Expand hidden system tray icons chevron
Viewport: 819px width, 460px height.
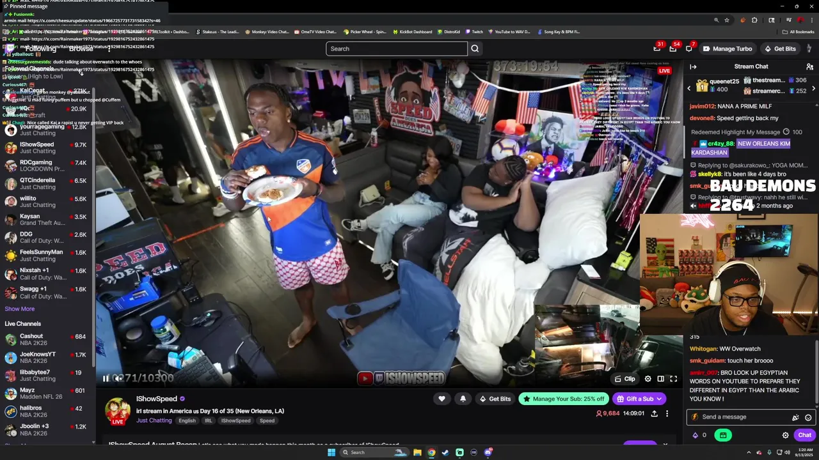tap(749, 452)
